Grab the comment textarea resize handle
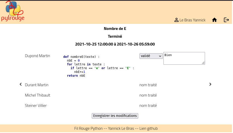The image size is (233, 133). 203,63
